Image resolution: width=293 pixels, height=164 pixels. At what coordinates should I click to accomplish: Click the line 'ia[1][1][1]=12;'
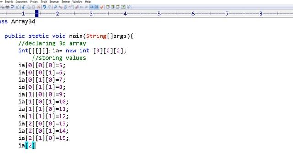tap(43, 116)
